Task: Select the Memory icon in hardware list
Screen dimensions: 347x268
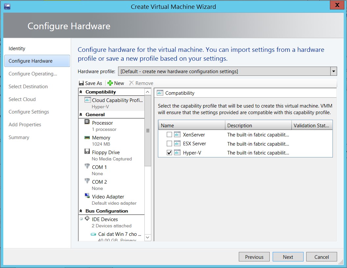Action: [87, 137]
